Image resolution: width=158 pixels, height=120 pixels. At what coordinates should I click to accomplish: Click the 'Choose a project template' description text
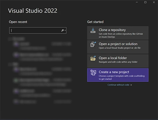point(122,77)
